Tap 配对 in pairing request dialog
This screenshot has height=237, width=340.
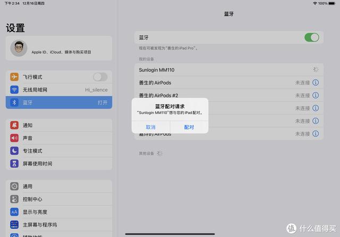click(189, 127)
